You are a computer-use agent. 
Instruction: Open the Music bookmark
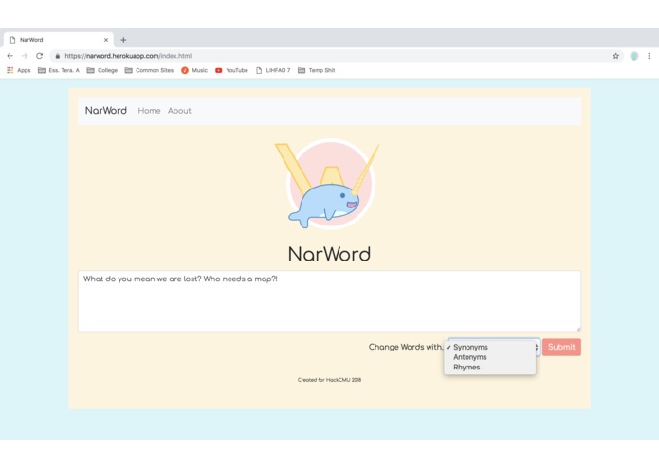[194, 70]
